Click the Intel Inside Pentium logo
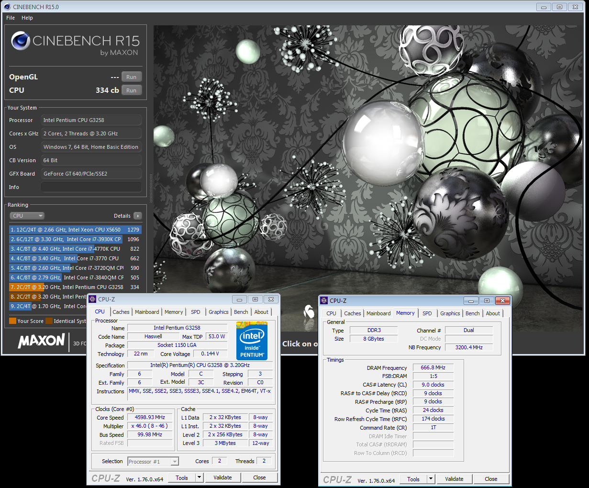The height and width of the screenshot is (488, 589). 252,341
